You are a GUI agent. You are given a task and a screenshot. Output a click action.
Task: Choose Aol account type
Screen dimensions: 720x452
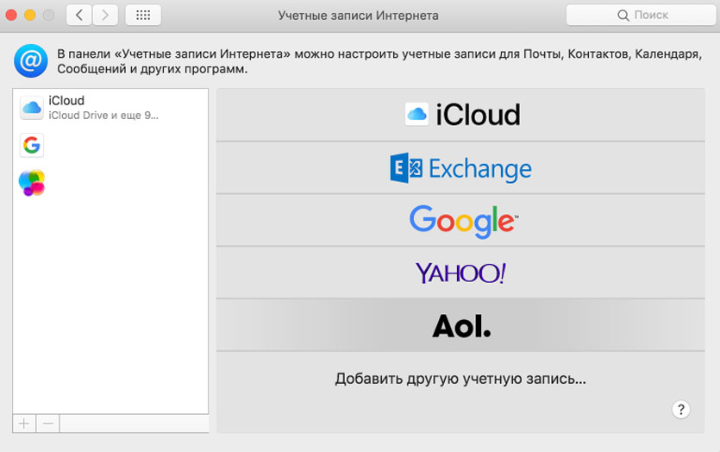[462, 325]
